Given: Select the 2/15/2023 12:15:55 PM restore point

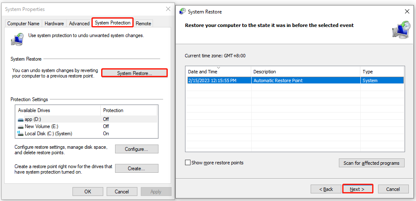Looking at the screenshot, I should [295, 80].
